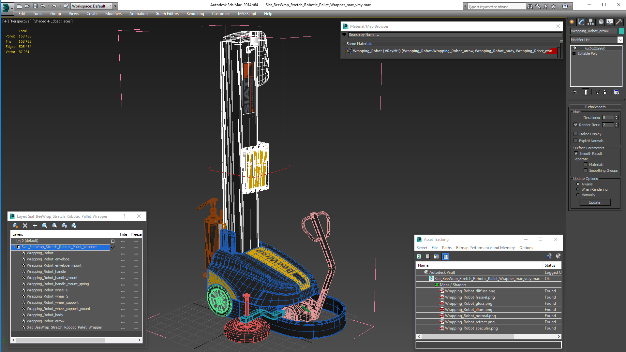
Task: Toggle the Pin Stack icon
Action: (x=574, y=92)
